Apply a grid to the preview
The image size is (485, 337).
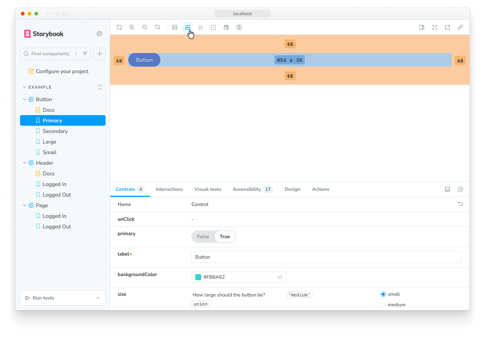point(201,27)
